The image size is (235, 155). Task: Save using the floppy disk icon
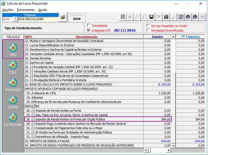pos(152,17)
